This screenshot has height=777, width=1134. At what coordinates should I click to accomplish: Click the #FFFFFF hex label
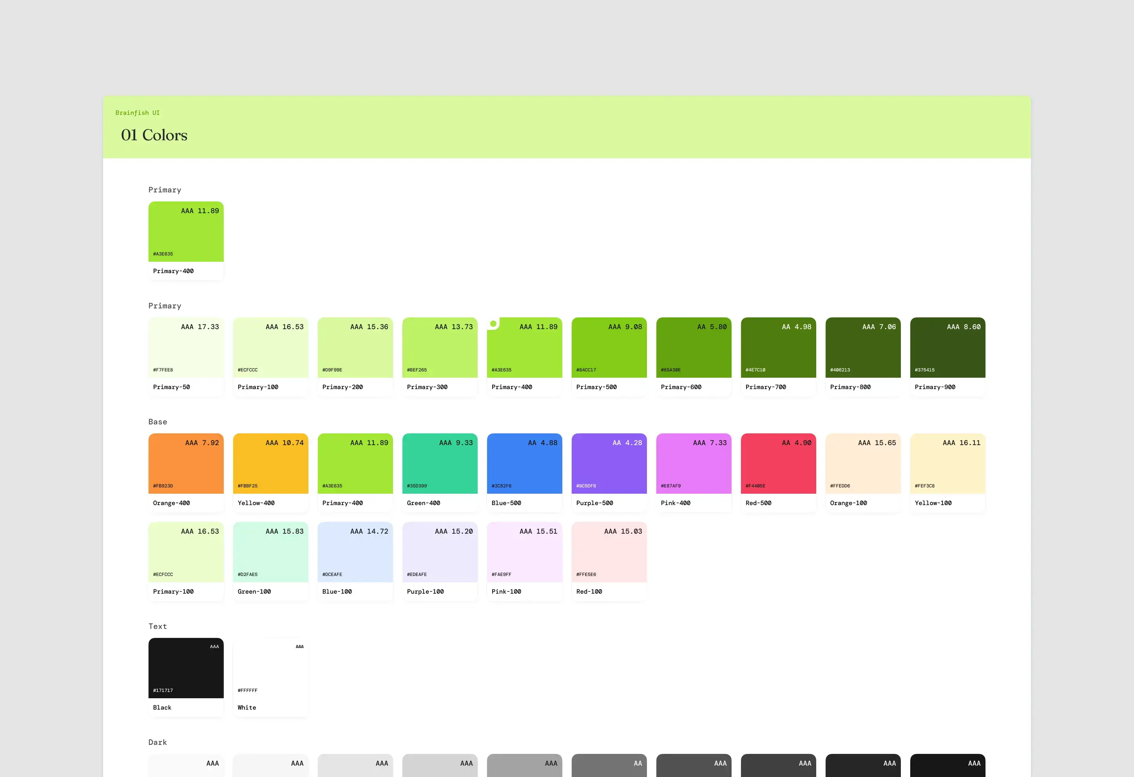pos(247,691)
